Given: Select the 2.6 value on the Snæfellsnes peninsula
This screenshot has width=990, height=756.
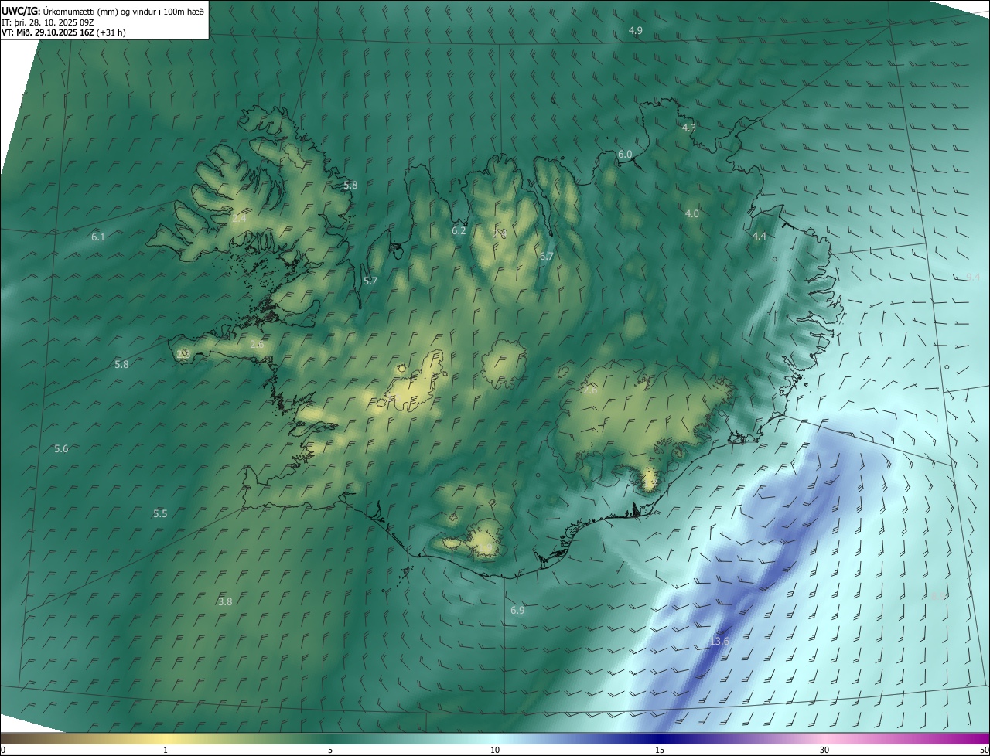Looking at the screenshot, I should [x=257, y=344].
